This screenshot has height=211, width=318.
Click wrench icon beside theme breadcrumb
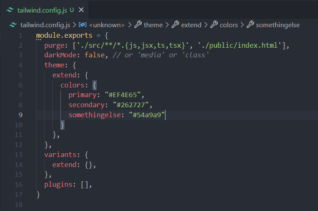click(138, 25)
